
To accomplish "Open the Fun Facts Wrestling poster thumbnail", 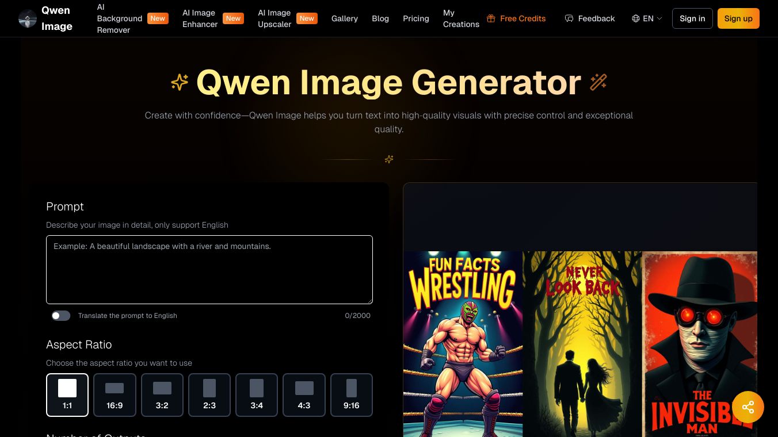I will pyautogui.click(x=463, y=344).
